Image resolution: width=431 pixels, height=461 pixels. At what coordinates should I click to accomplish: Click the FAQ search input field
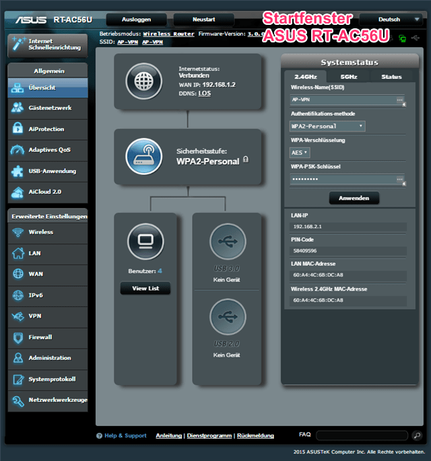pos(362,435)
